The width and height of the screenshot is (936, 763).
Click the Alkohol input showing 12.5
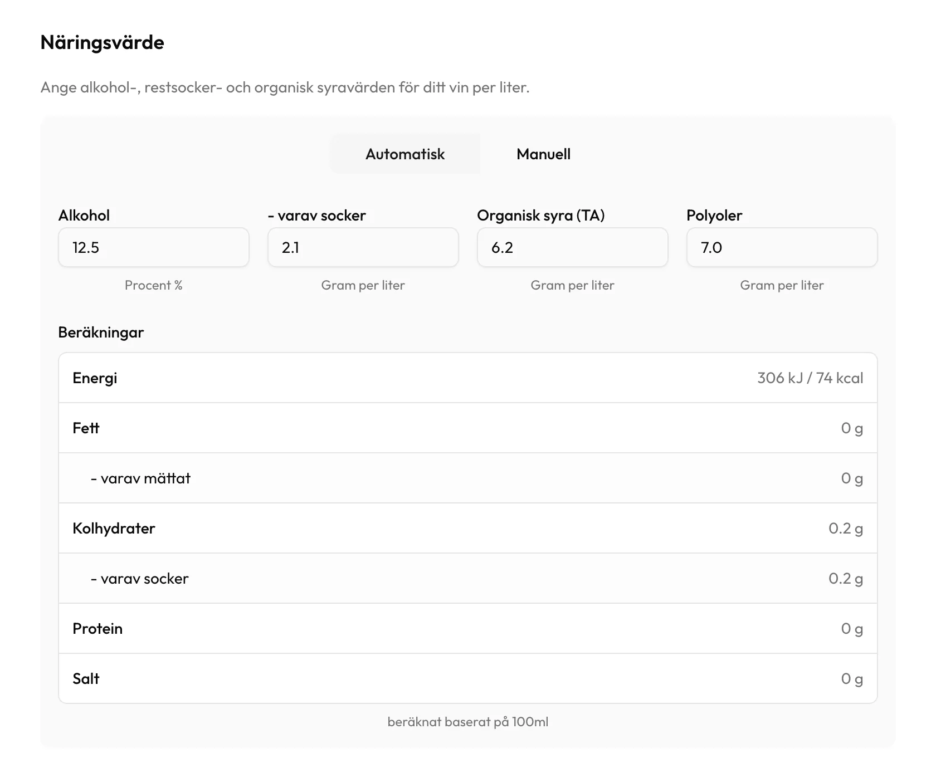point(154,247)
